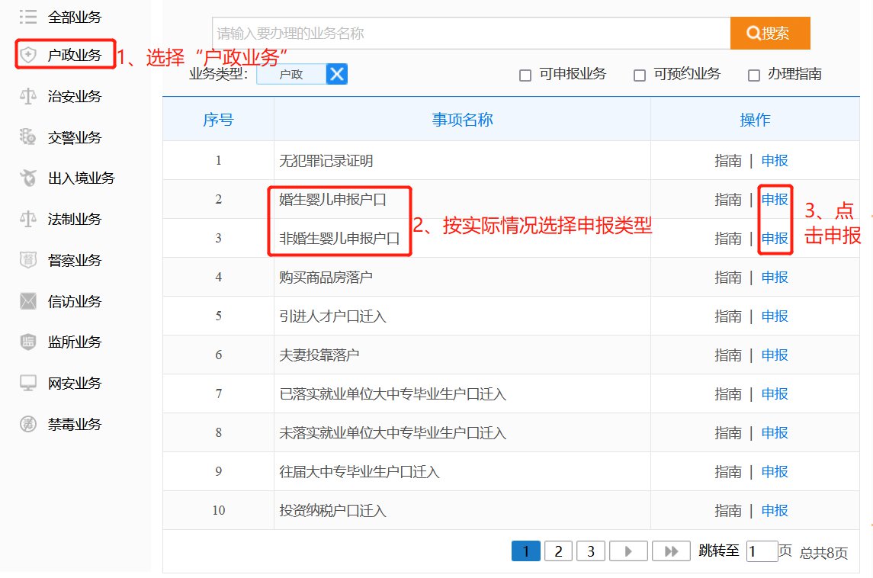
Task: Click the 出入境业务 sidebar icon
Action: (28, 178)
